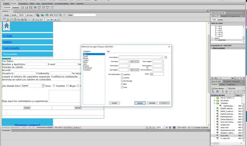This screenshot has height=146, width=247.
Task: Click the Añadir propiedad link
Action: [219, 48]
